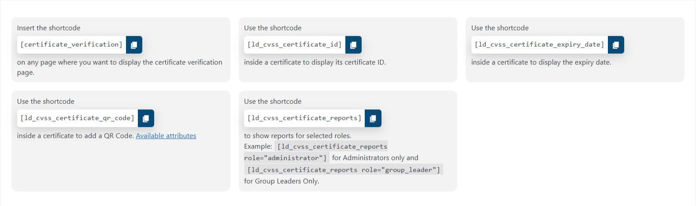Viewport: 696px width, 206px height.
Task: Copy the certificate QR code shortcode
Action: pos(146,118)
